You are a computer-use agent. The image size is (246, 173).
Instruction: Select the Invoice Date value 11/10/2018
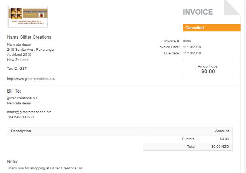tap(192, 47)
